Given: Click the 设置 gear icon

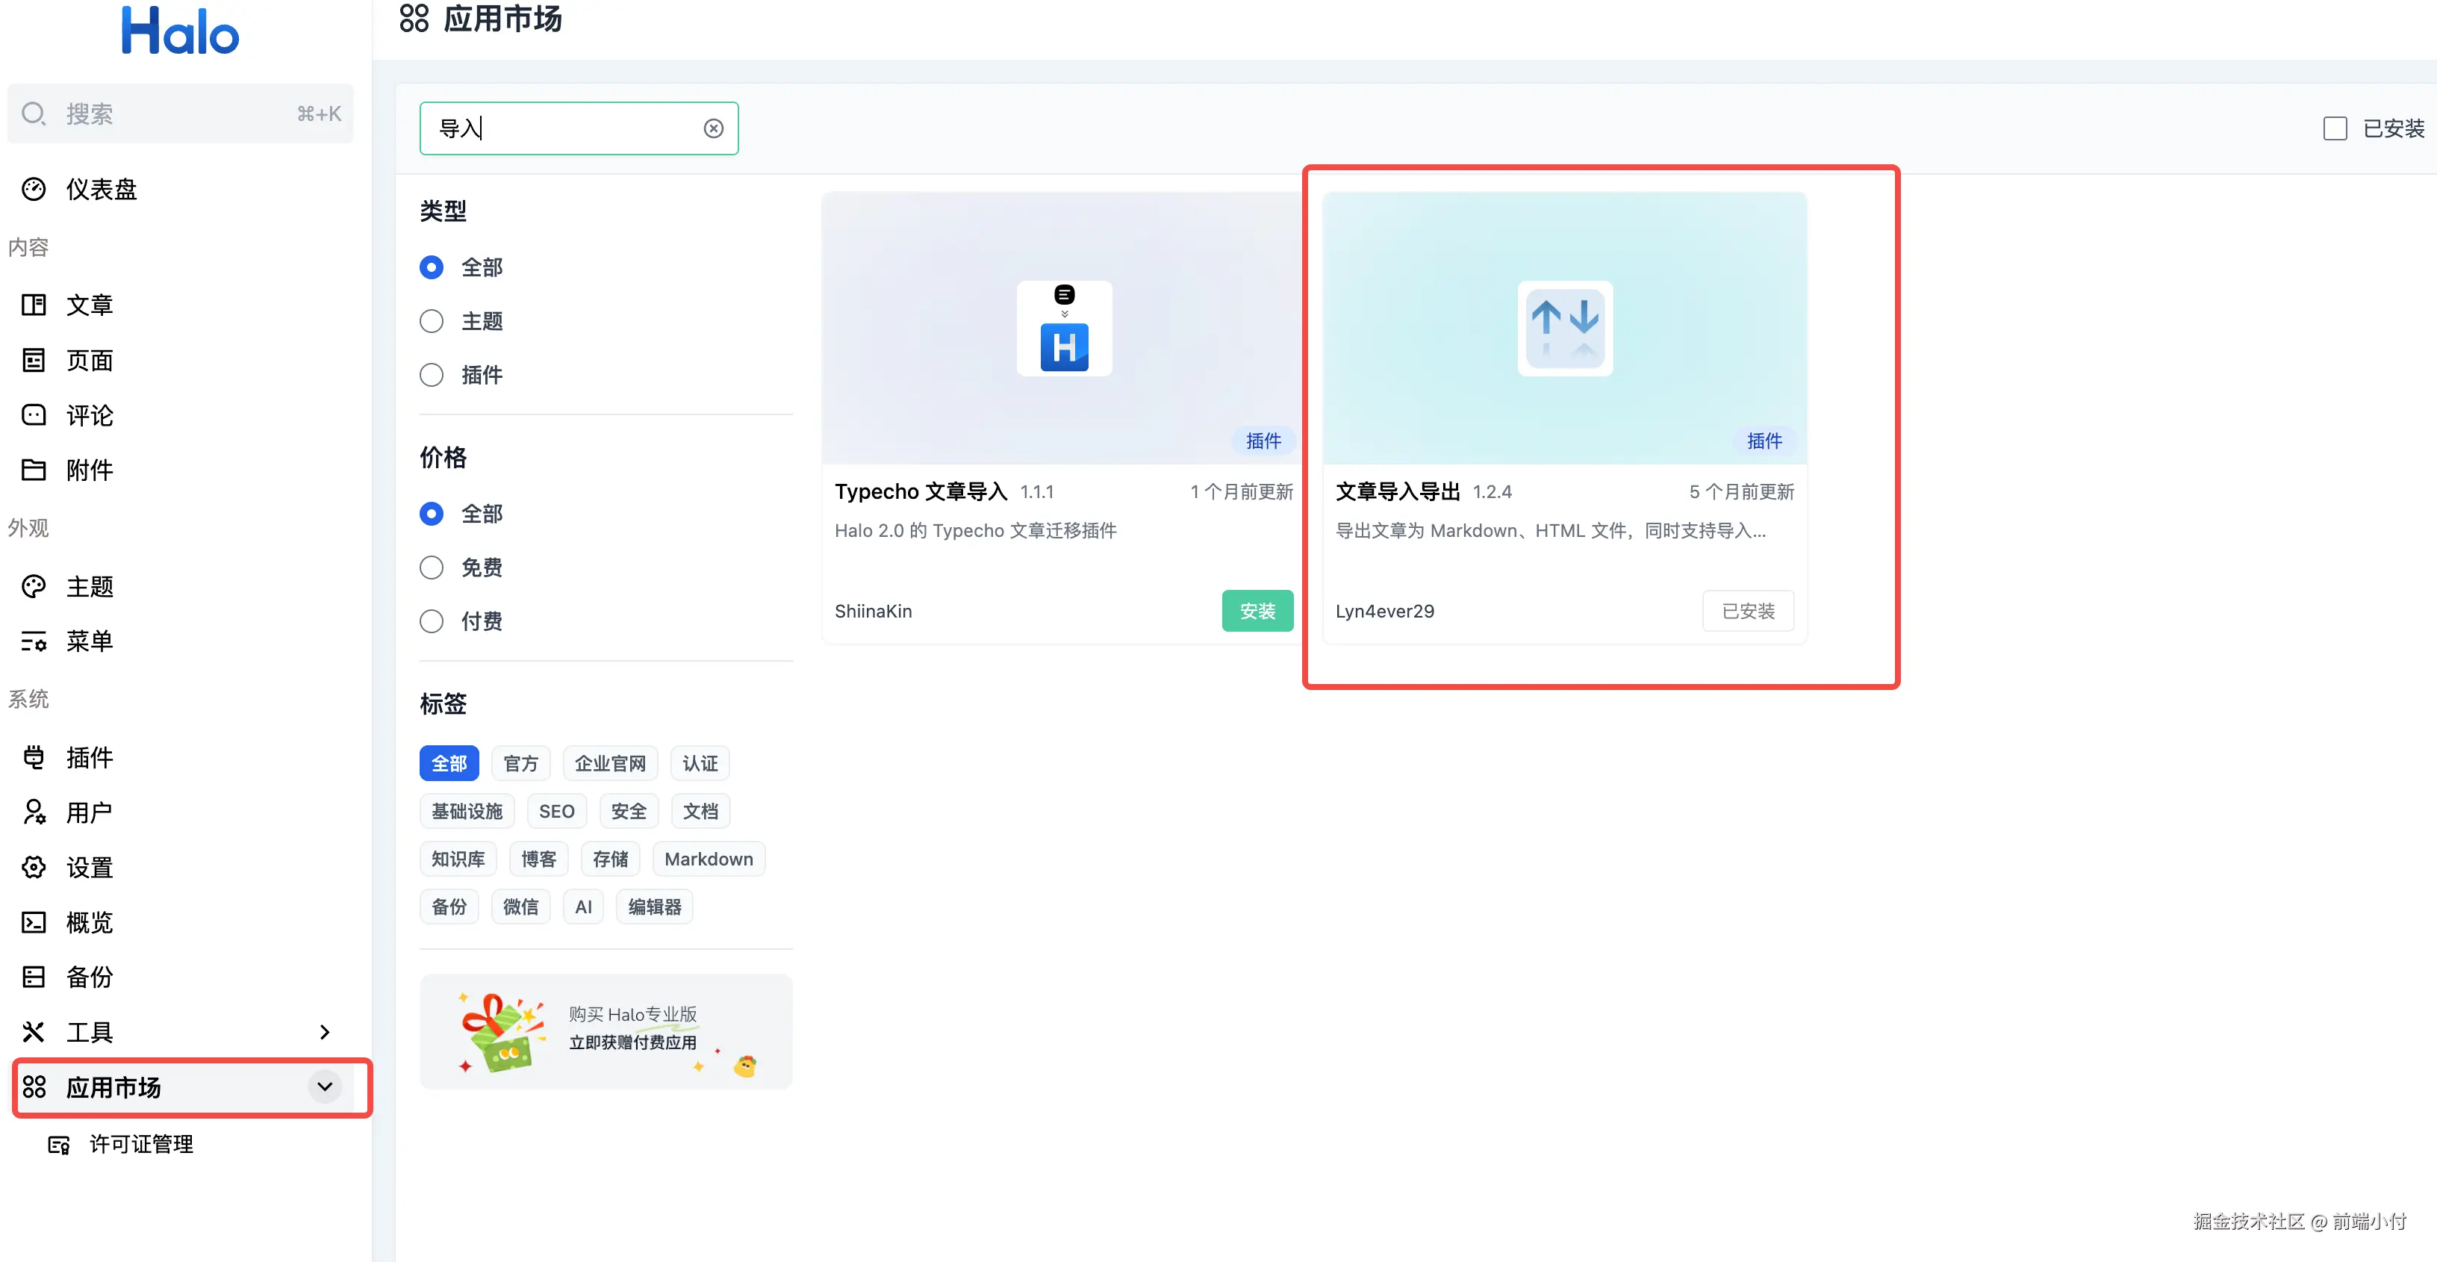Looking at the screenshot, I should click(x=34, y=868).
